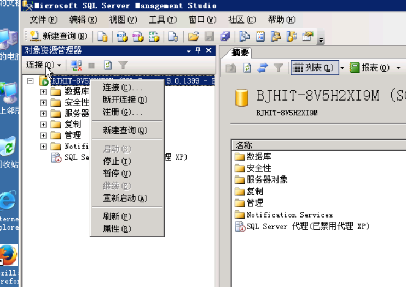Screen dimensions: 406x287
Task: Expand the 数据库 tree node
Action: pos(43,92)
